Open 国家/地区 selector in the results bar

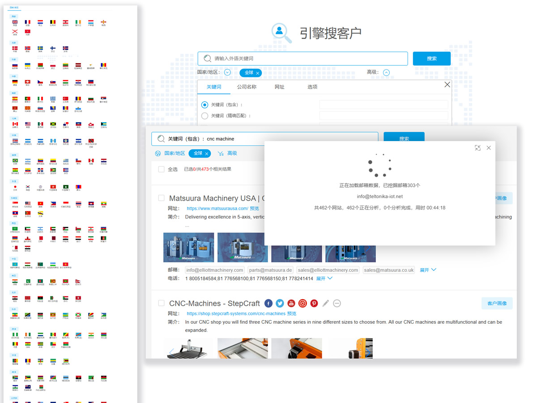click(x=170, y=153)
